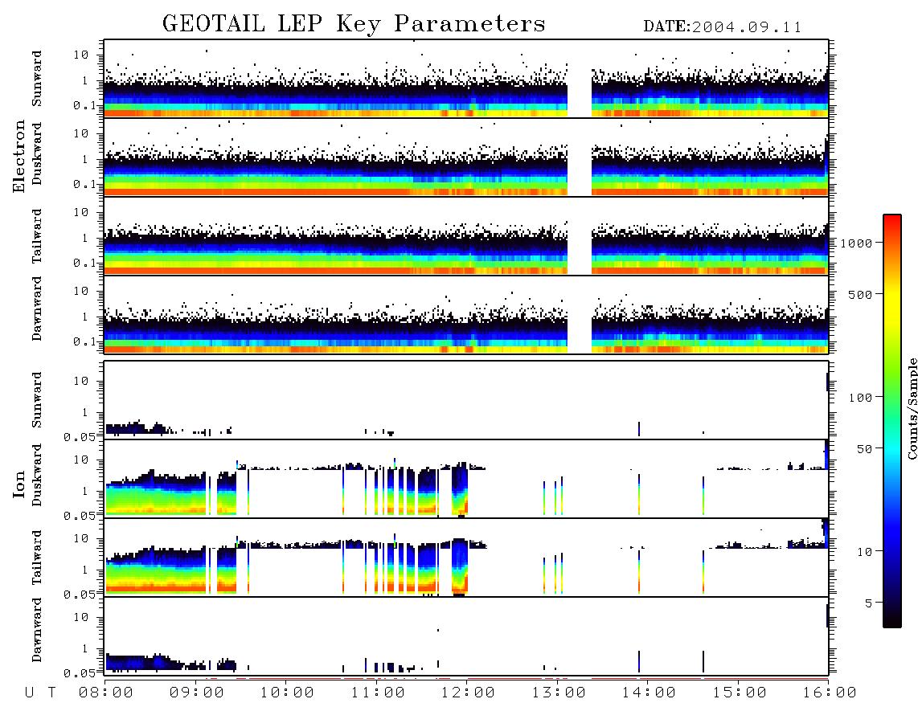Screen dimensions: 918x707
Task: Click the 10 tick on Electron Duskward axis
Action: (81, 133)
